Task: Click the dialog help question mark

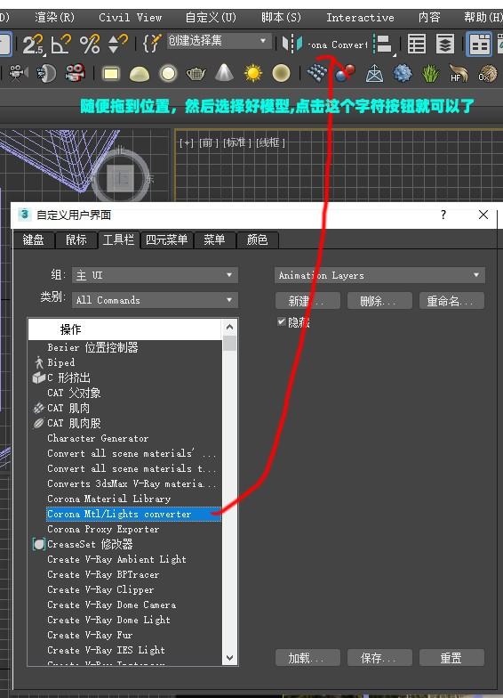Action: [443, 215]
